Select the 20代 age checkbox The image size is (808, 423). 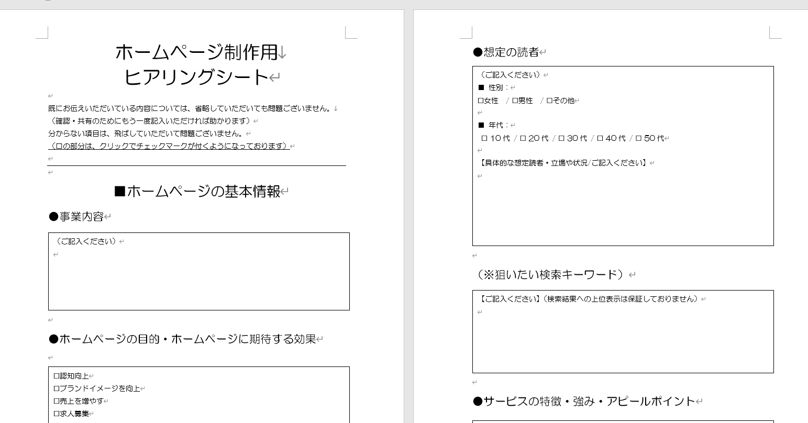tap(523, 138)
